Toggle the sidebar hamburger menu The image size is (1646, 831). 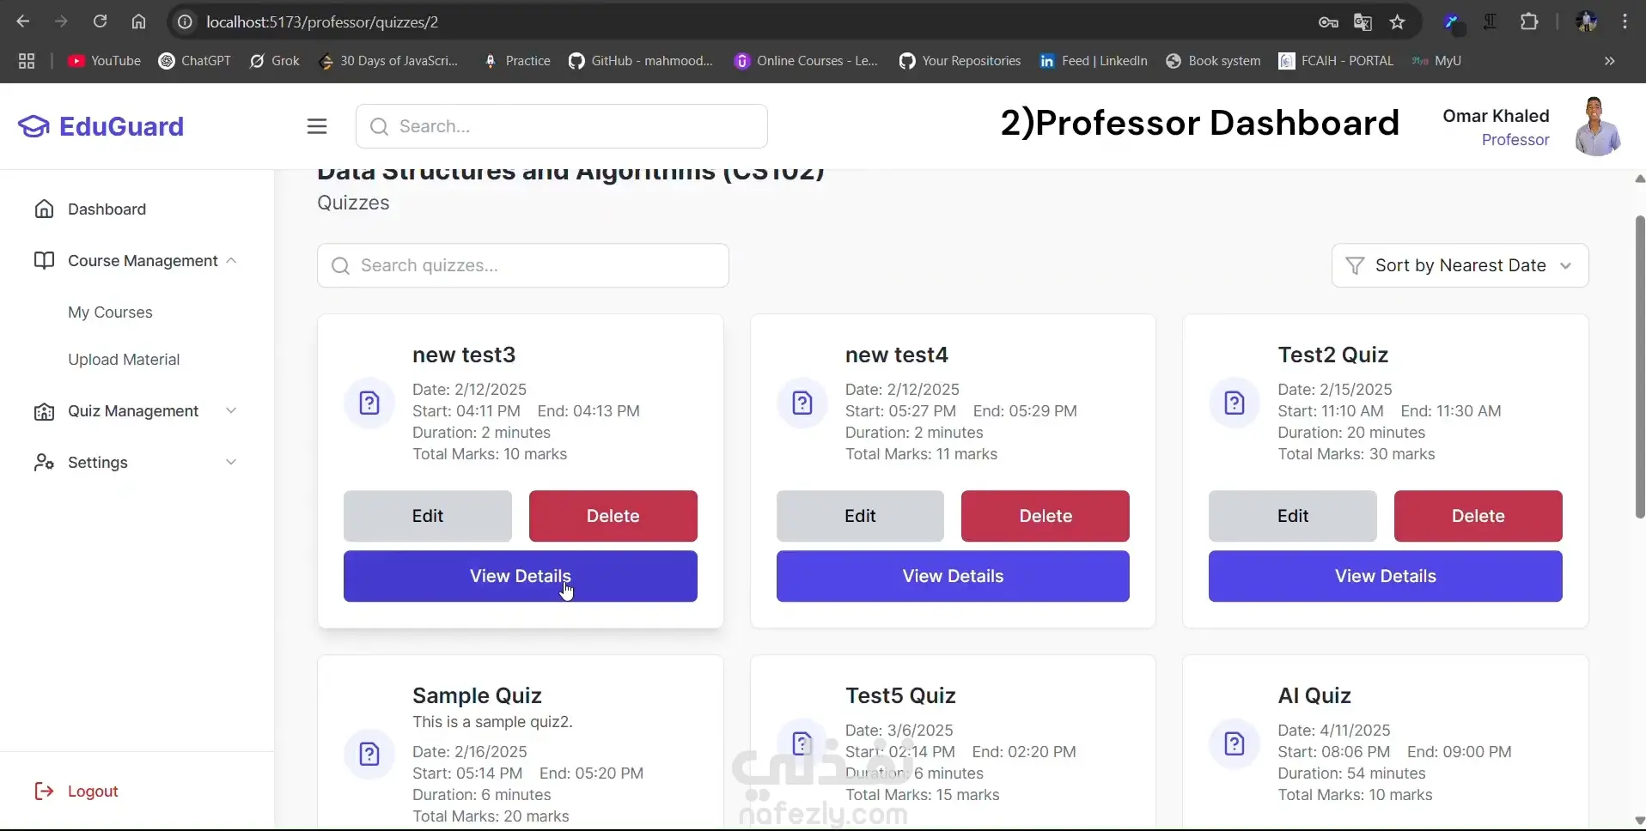[x=317, y=126]
